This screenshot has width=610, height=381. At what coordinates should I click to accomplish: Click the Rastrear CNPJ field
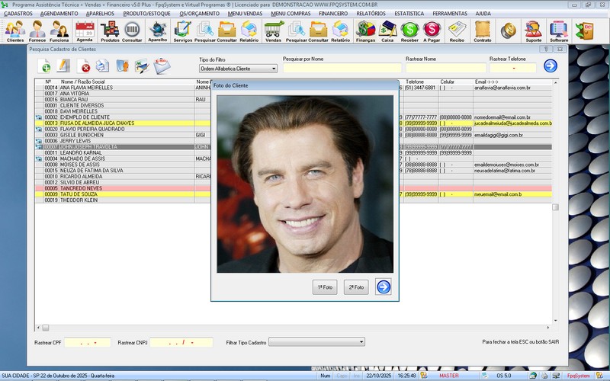click(x=181, y=342)
